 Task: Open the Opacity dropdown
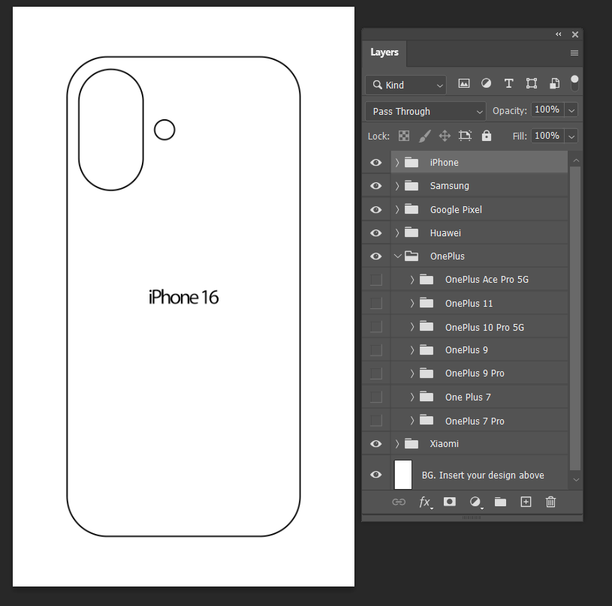(570, 109)
